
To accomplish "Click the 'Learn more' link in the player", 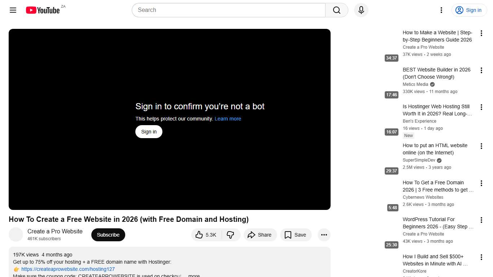I will [x=228, y=119].
